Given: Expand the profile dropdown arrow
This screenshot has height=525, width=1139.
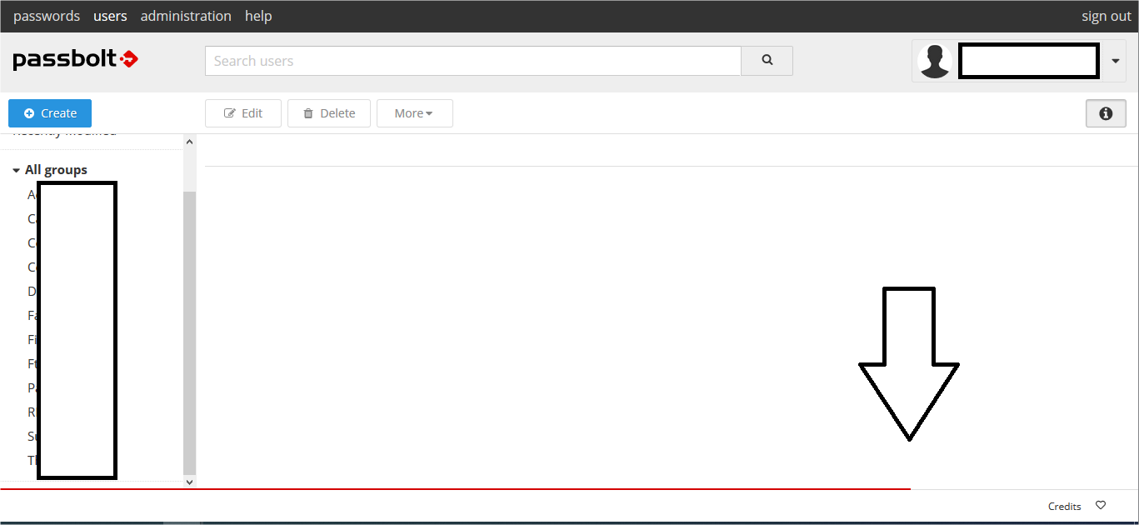Looking at the screenshot, I should 1116,61.
